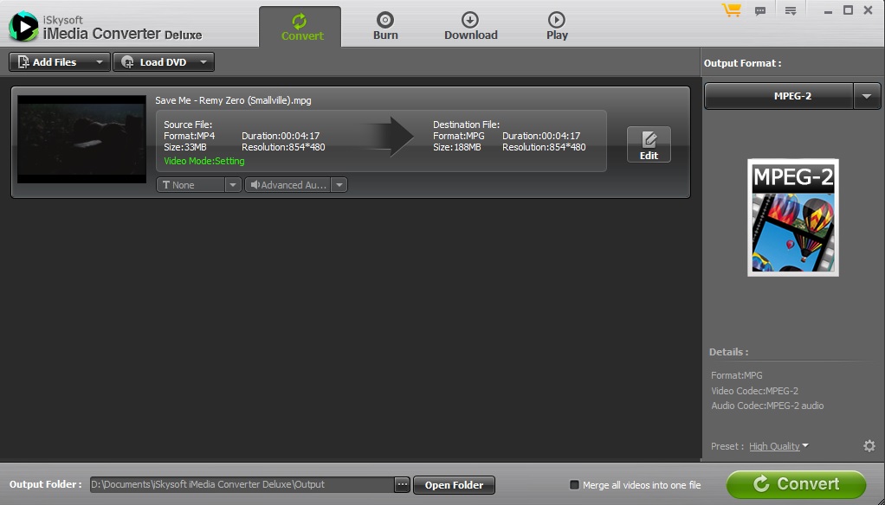Image resolution: width=885 pixels, height=505 pixels.
Task: Open the menu list icon in title bar
Action: point(790,10)
